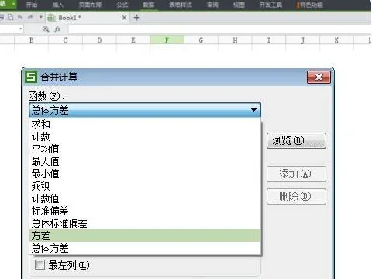Choose 总体方差 at the list bottom
372x279 pixels.
pos(145,248)
